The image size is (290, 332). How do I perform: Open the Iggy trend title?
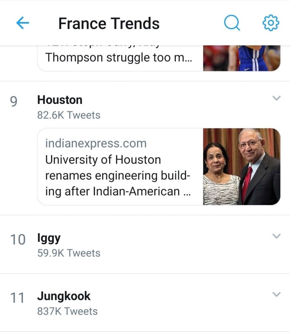(x=49, y=238)
